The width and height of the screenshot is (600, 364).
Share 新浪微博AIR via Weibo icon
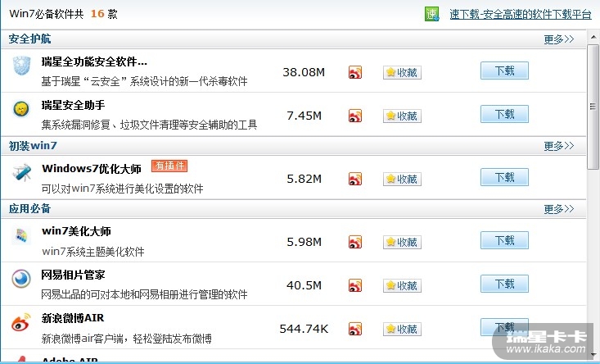pos(355,329)
